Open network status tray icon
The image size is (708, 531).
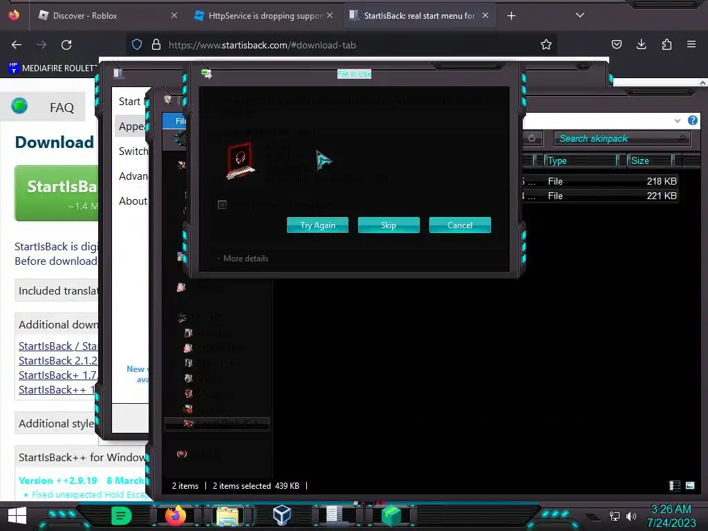[x=614, y=516]
